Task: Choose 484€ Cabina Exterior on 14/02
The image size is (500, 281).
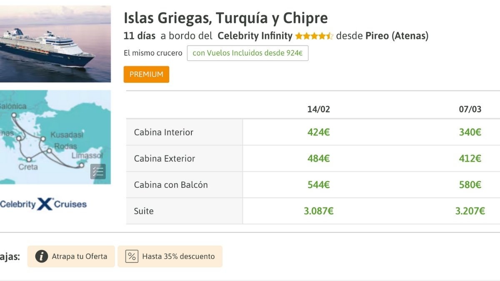Action: pos(319,159)
